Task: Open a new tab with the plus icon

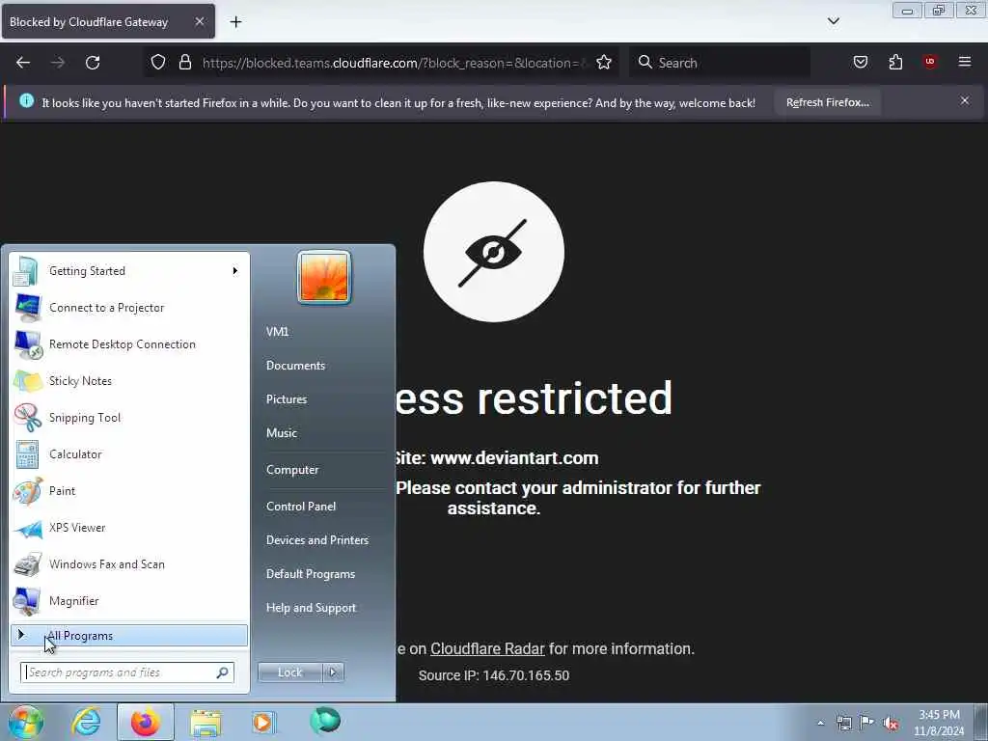Action: click(235, 22)
